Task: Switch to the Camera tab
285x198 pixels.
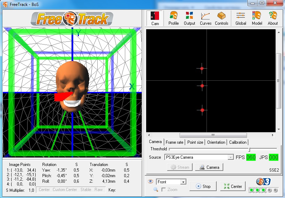Action: coord(155,142)
